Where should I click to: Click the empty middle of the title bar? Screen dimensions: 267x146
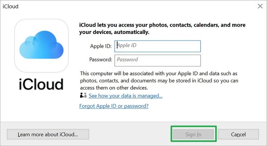coord(134,7)
